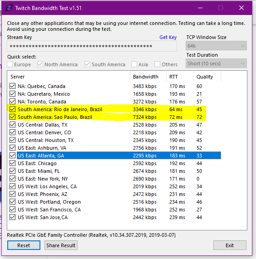256x259 pixels.
Task: Toggle the Others quick select checkbox
Action: coord(157,64)
